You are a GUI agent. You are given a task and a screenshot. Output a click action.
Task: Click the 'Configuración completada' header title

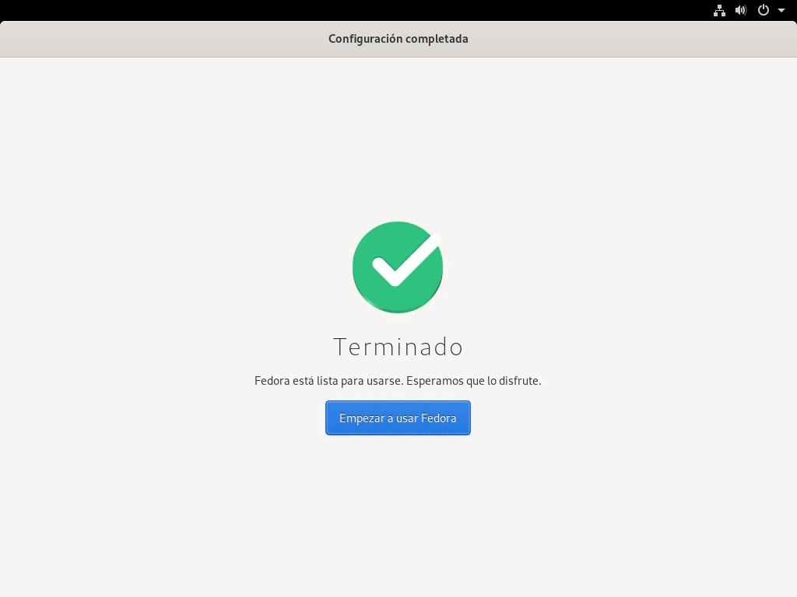click(x=398, y=39)
